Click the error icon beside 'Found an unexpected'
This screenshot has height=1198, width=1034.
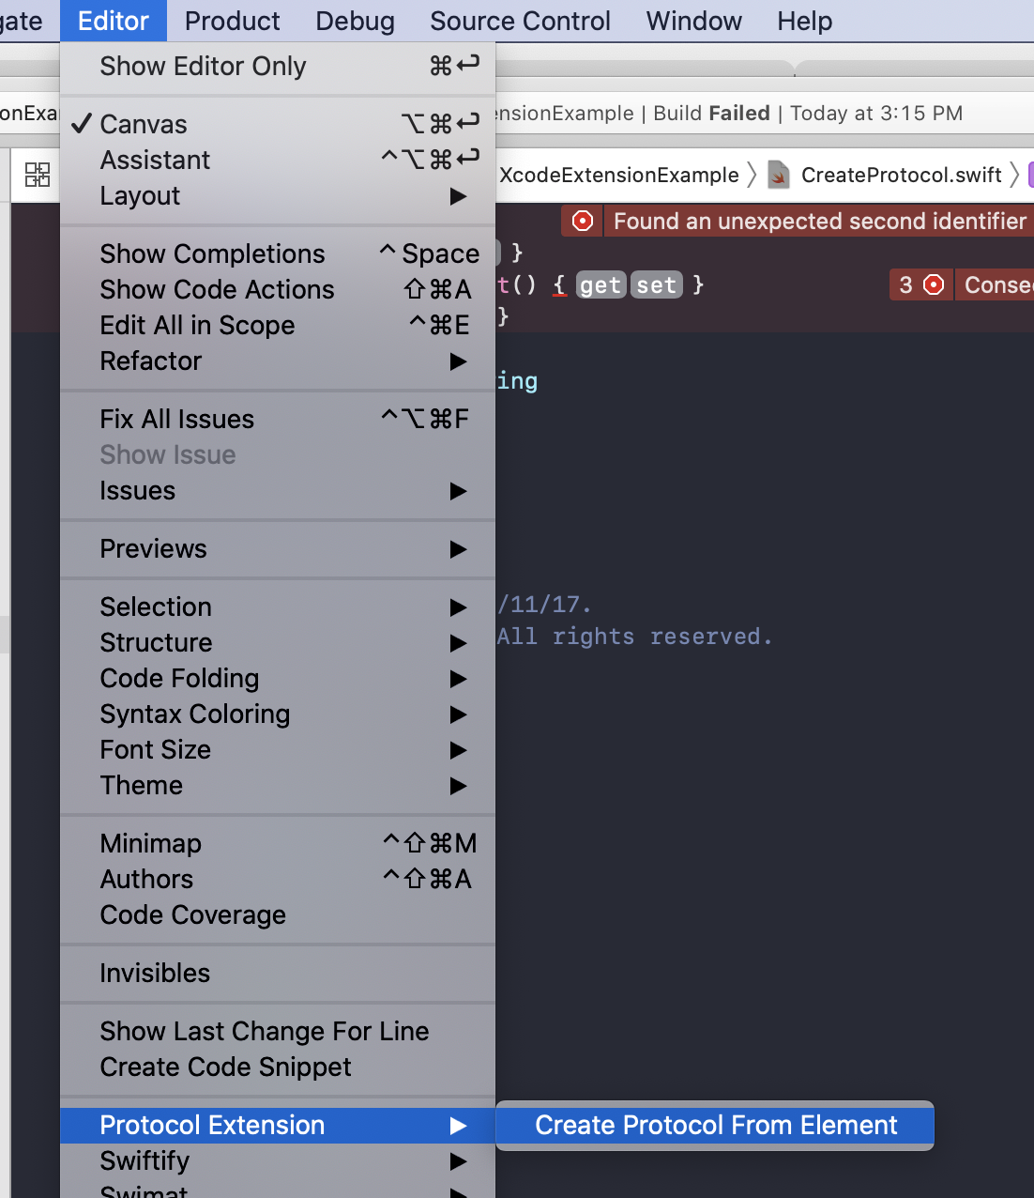[x=583, y=222]
